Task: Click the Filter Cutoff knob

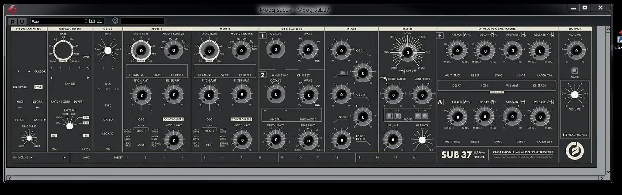Action: [407, 53]
